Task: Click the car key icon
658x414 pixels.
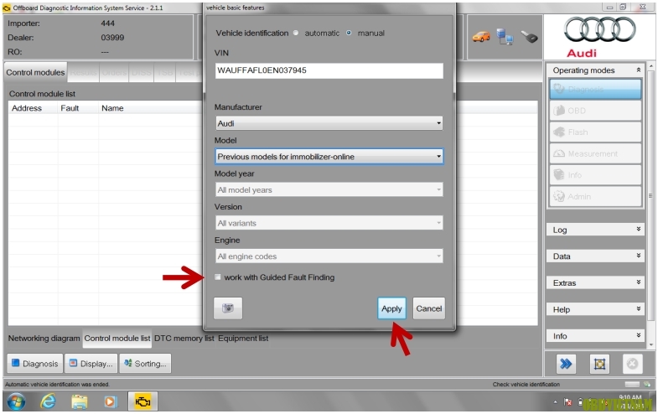Action: click(528, 37)
